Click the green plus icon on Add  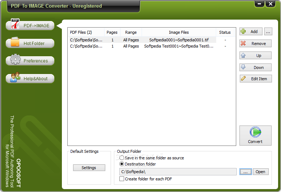(x=243, y=31)
